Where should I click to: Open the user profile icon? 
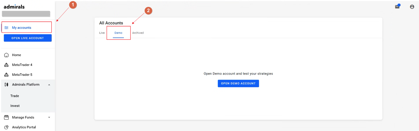tap(412, 7)
